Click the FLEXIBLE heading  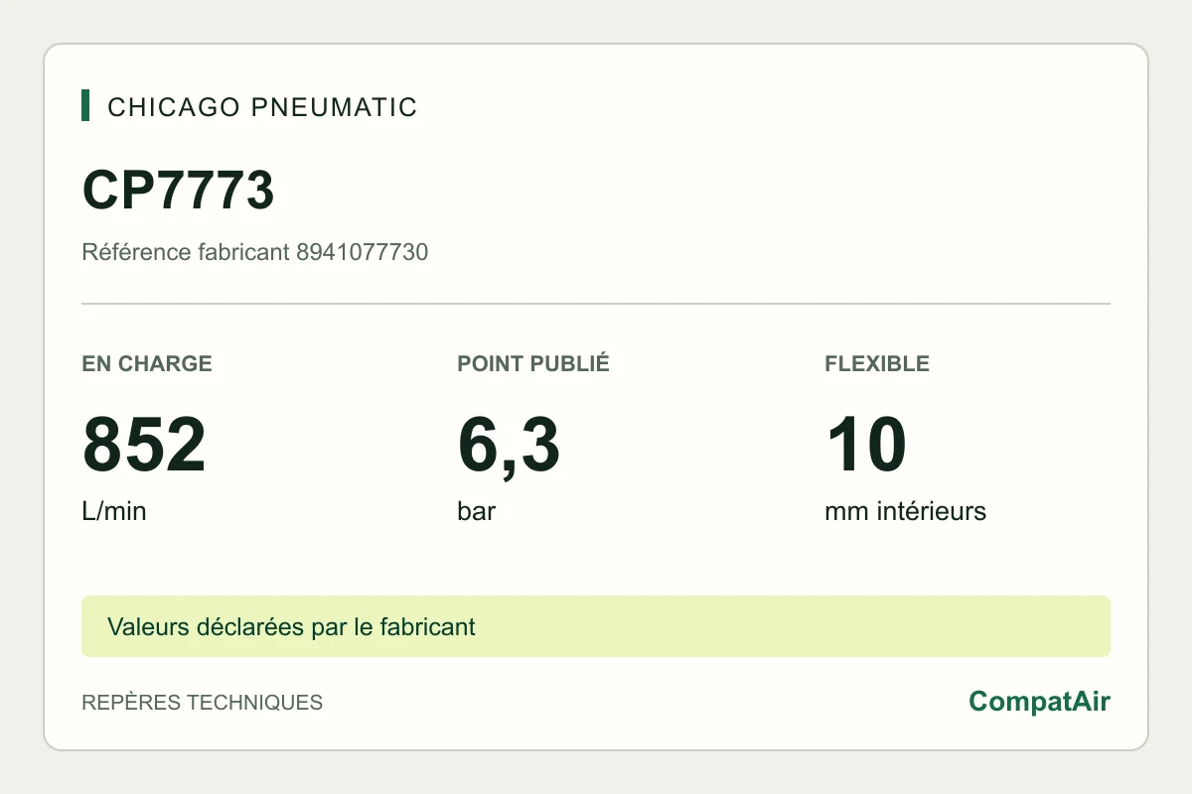point(877,363)
